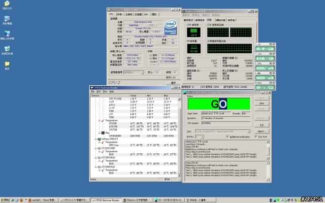This screenshot has width=325, height=203.
Task: Open the Priority dropdown in ORTHOS
Action: point(202,137)
